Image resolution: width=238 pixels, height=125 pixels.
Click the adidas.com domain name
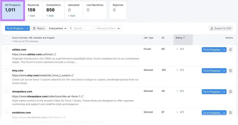pyautogui.click(x=19, y=50)
